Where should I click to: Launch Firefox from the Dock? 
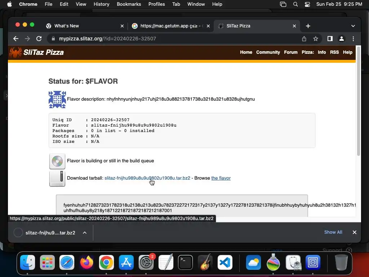86,262
